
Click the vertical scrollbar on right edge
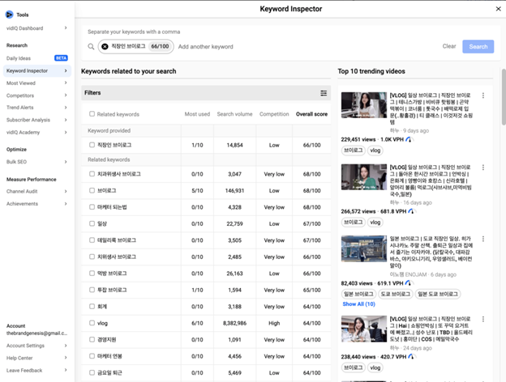click(504, 96)
